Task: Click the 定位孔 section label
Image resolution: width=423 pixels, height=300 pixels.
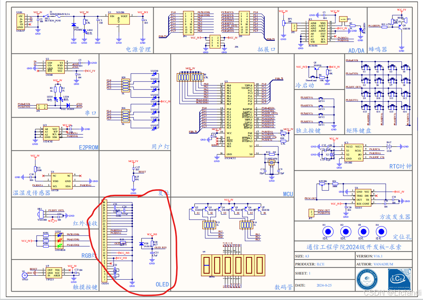Action: 402,237
